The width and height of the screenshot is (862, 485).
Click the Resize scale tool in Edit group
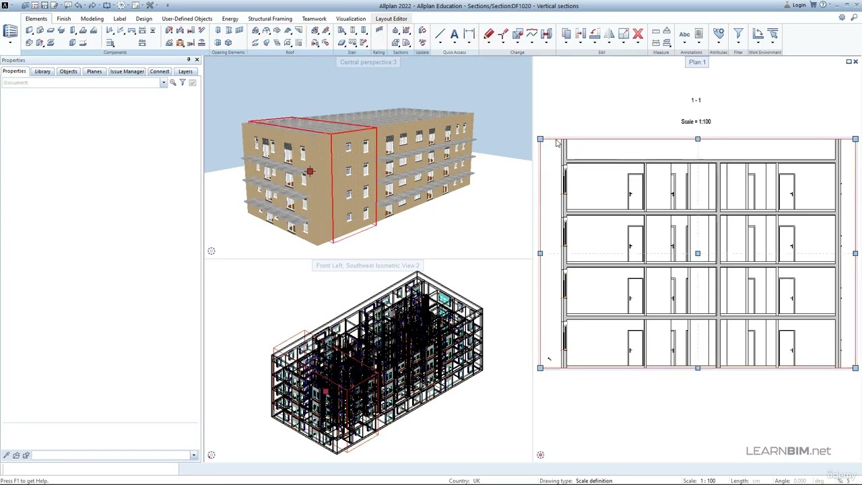(x=624, y=34)
